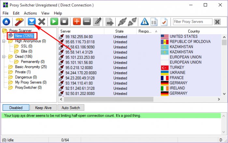Select the Basic Anonymity (25) folder
This screenshot has height=143, width=228.
(x=31, y=67)
